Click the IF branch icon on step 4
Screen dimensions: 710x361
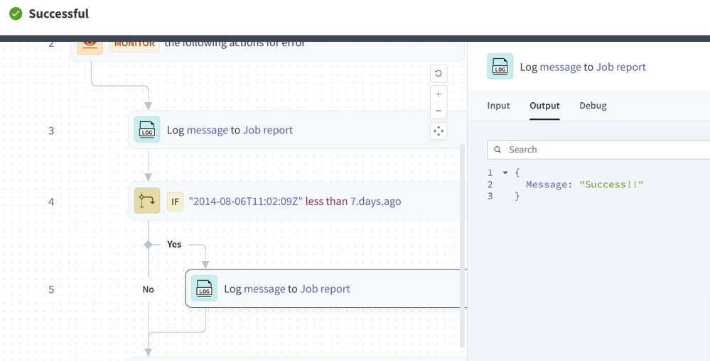(x=147, y=201)
